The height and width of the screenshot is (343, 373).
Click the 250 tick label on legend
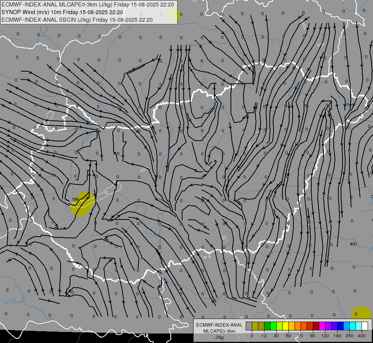pos(349,336)
